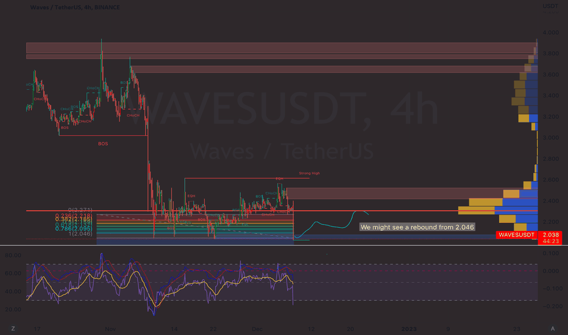Click the Dec date label on time axis

tap(257, 329)
